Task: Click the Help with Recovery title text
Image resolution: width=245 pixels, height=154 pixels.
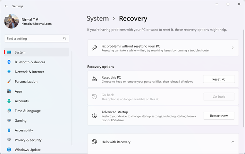Action: [x=116, y=142]
